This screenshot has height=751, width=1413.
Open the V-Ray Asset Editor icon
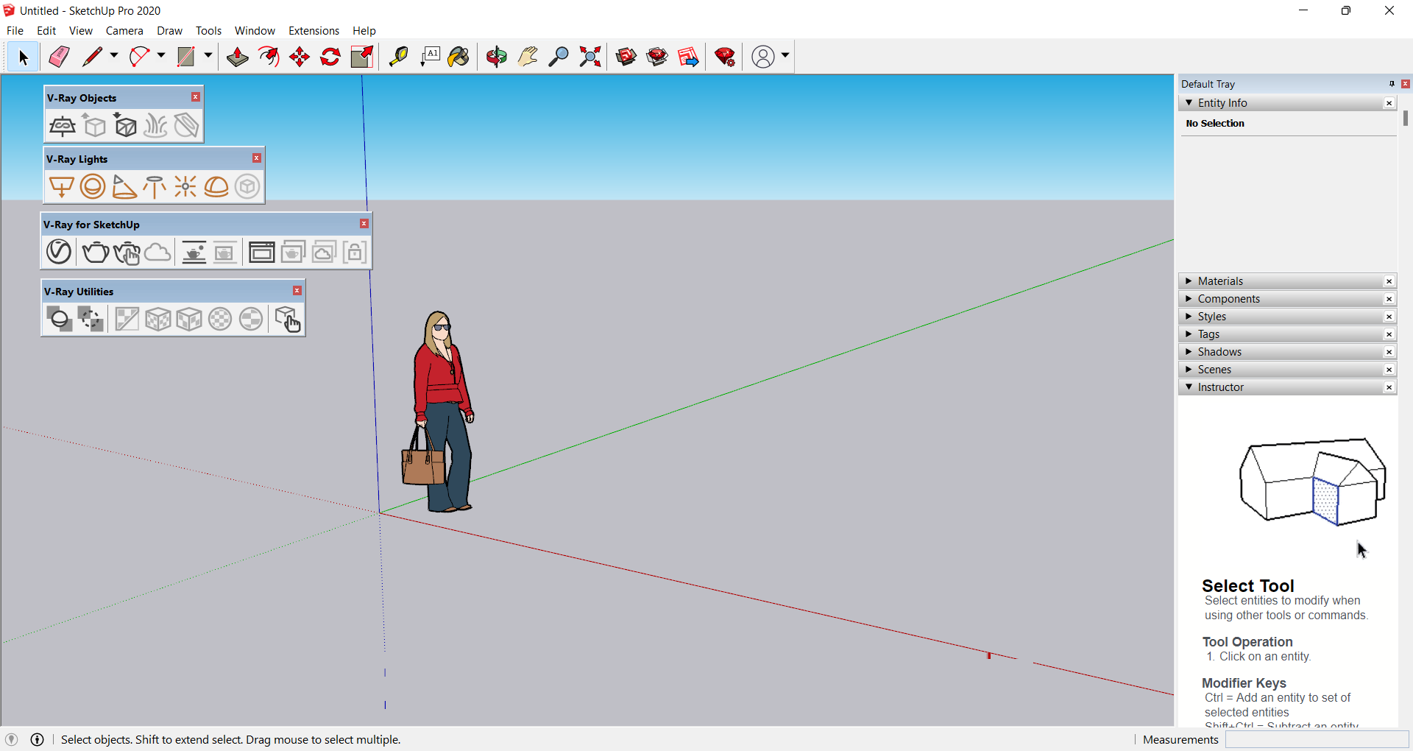[59, 252]
